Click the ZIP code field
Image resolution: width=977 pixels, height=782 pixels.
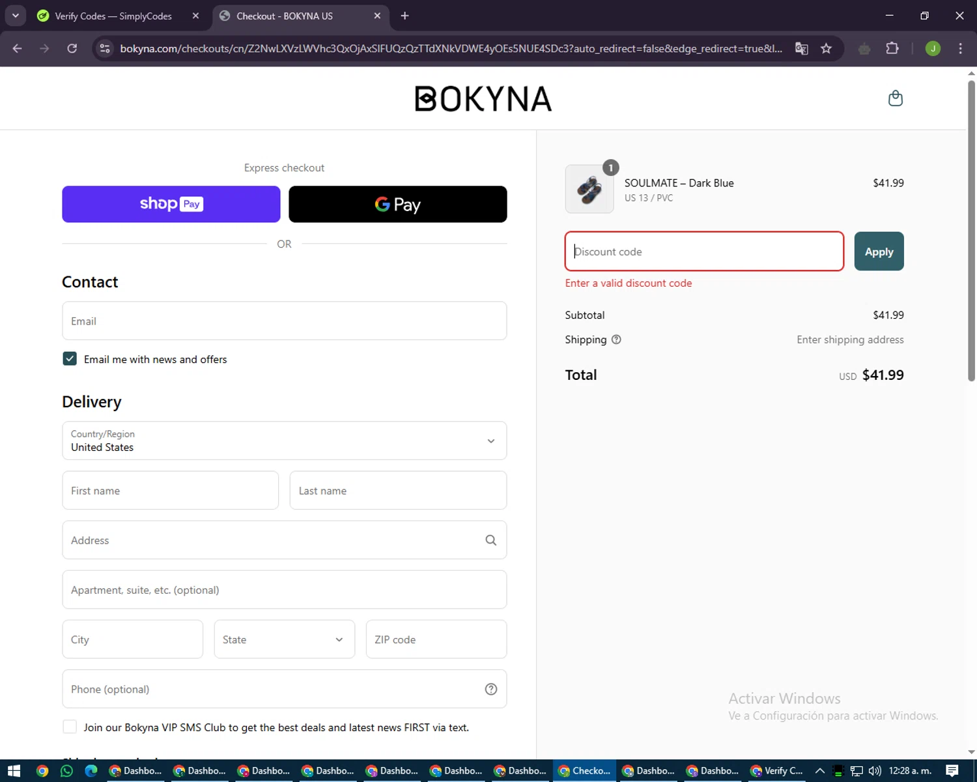point(436,639)
